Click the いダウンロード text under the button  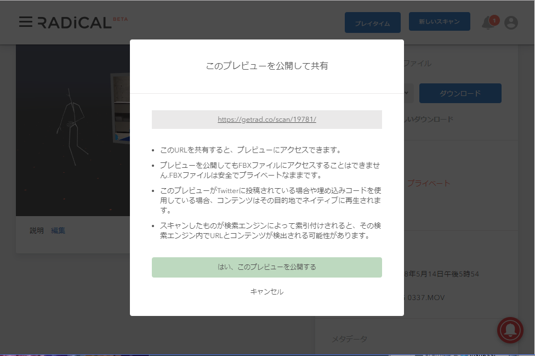click(x=429, y=120)
